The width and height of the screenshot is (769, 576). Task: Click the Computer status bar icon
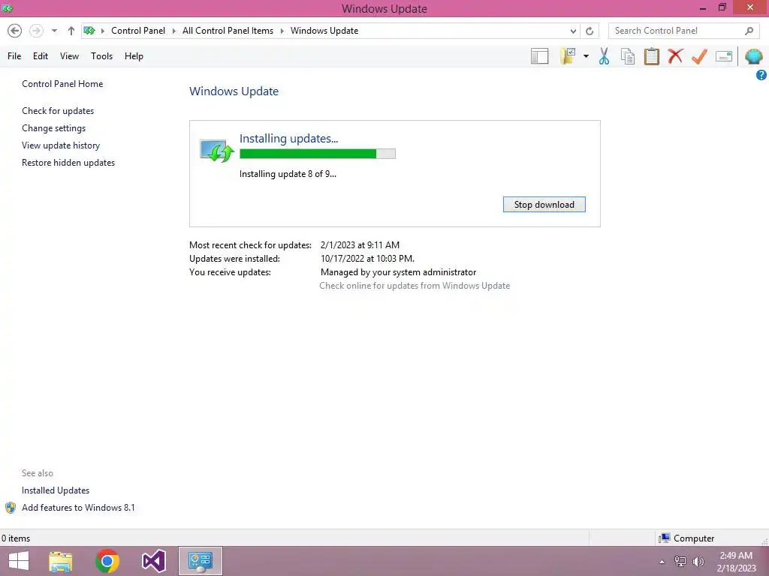[665, 538]
